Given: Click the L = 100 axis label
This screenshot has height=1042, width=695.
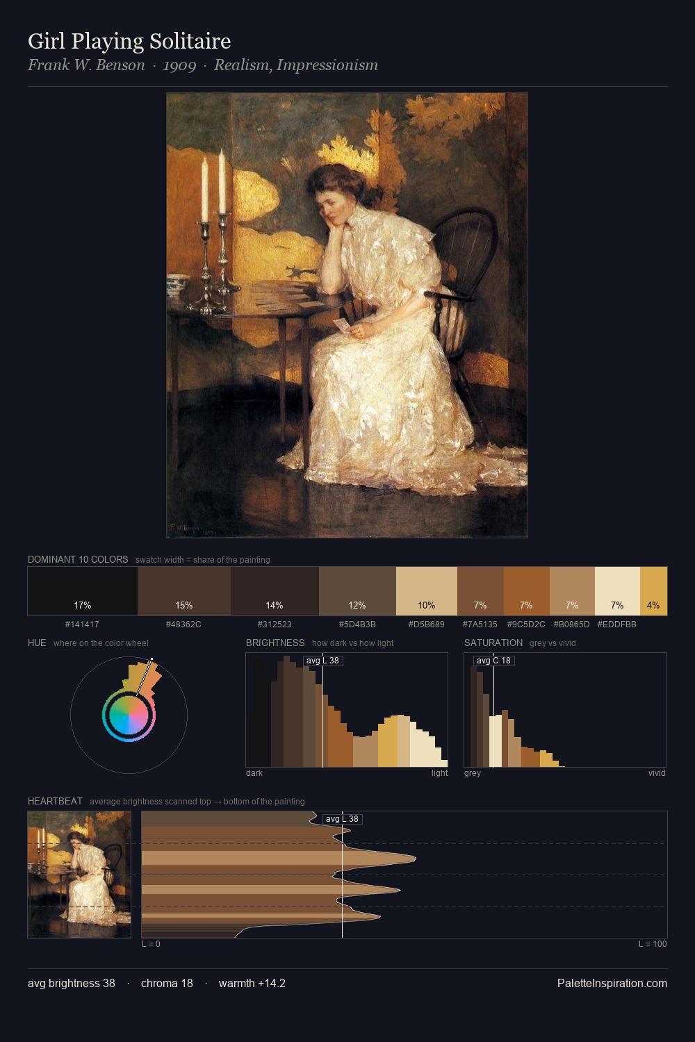Looking at the screenshot, I should (653, 944).
